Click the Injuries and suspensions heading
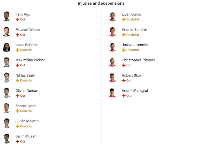Viewport: 203px width, 146px height. coord(101,3)
